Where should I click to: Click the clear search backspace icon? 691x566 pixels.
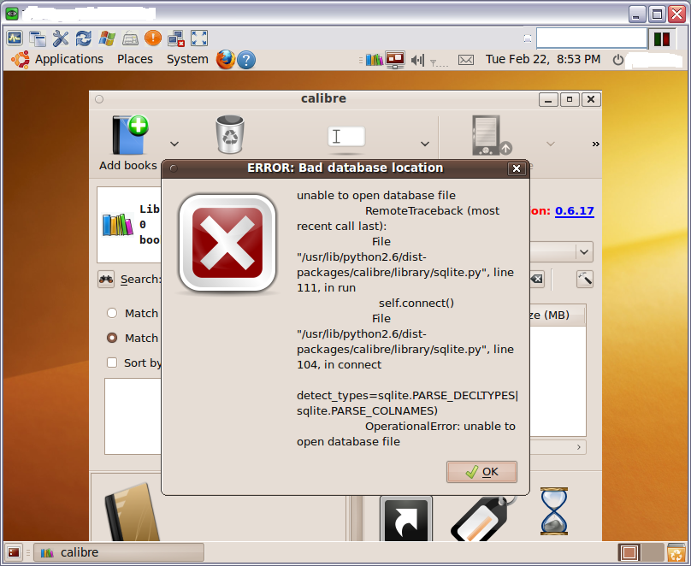[536, 279]
